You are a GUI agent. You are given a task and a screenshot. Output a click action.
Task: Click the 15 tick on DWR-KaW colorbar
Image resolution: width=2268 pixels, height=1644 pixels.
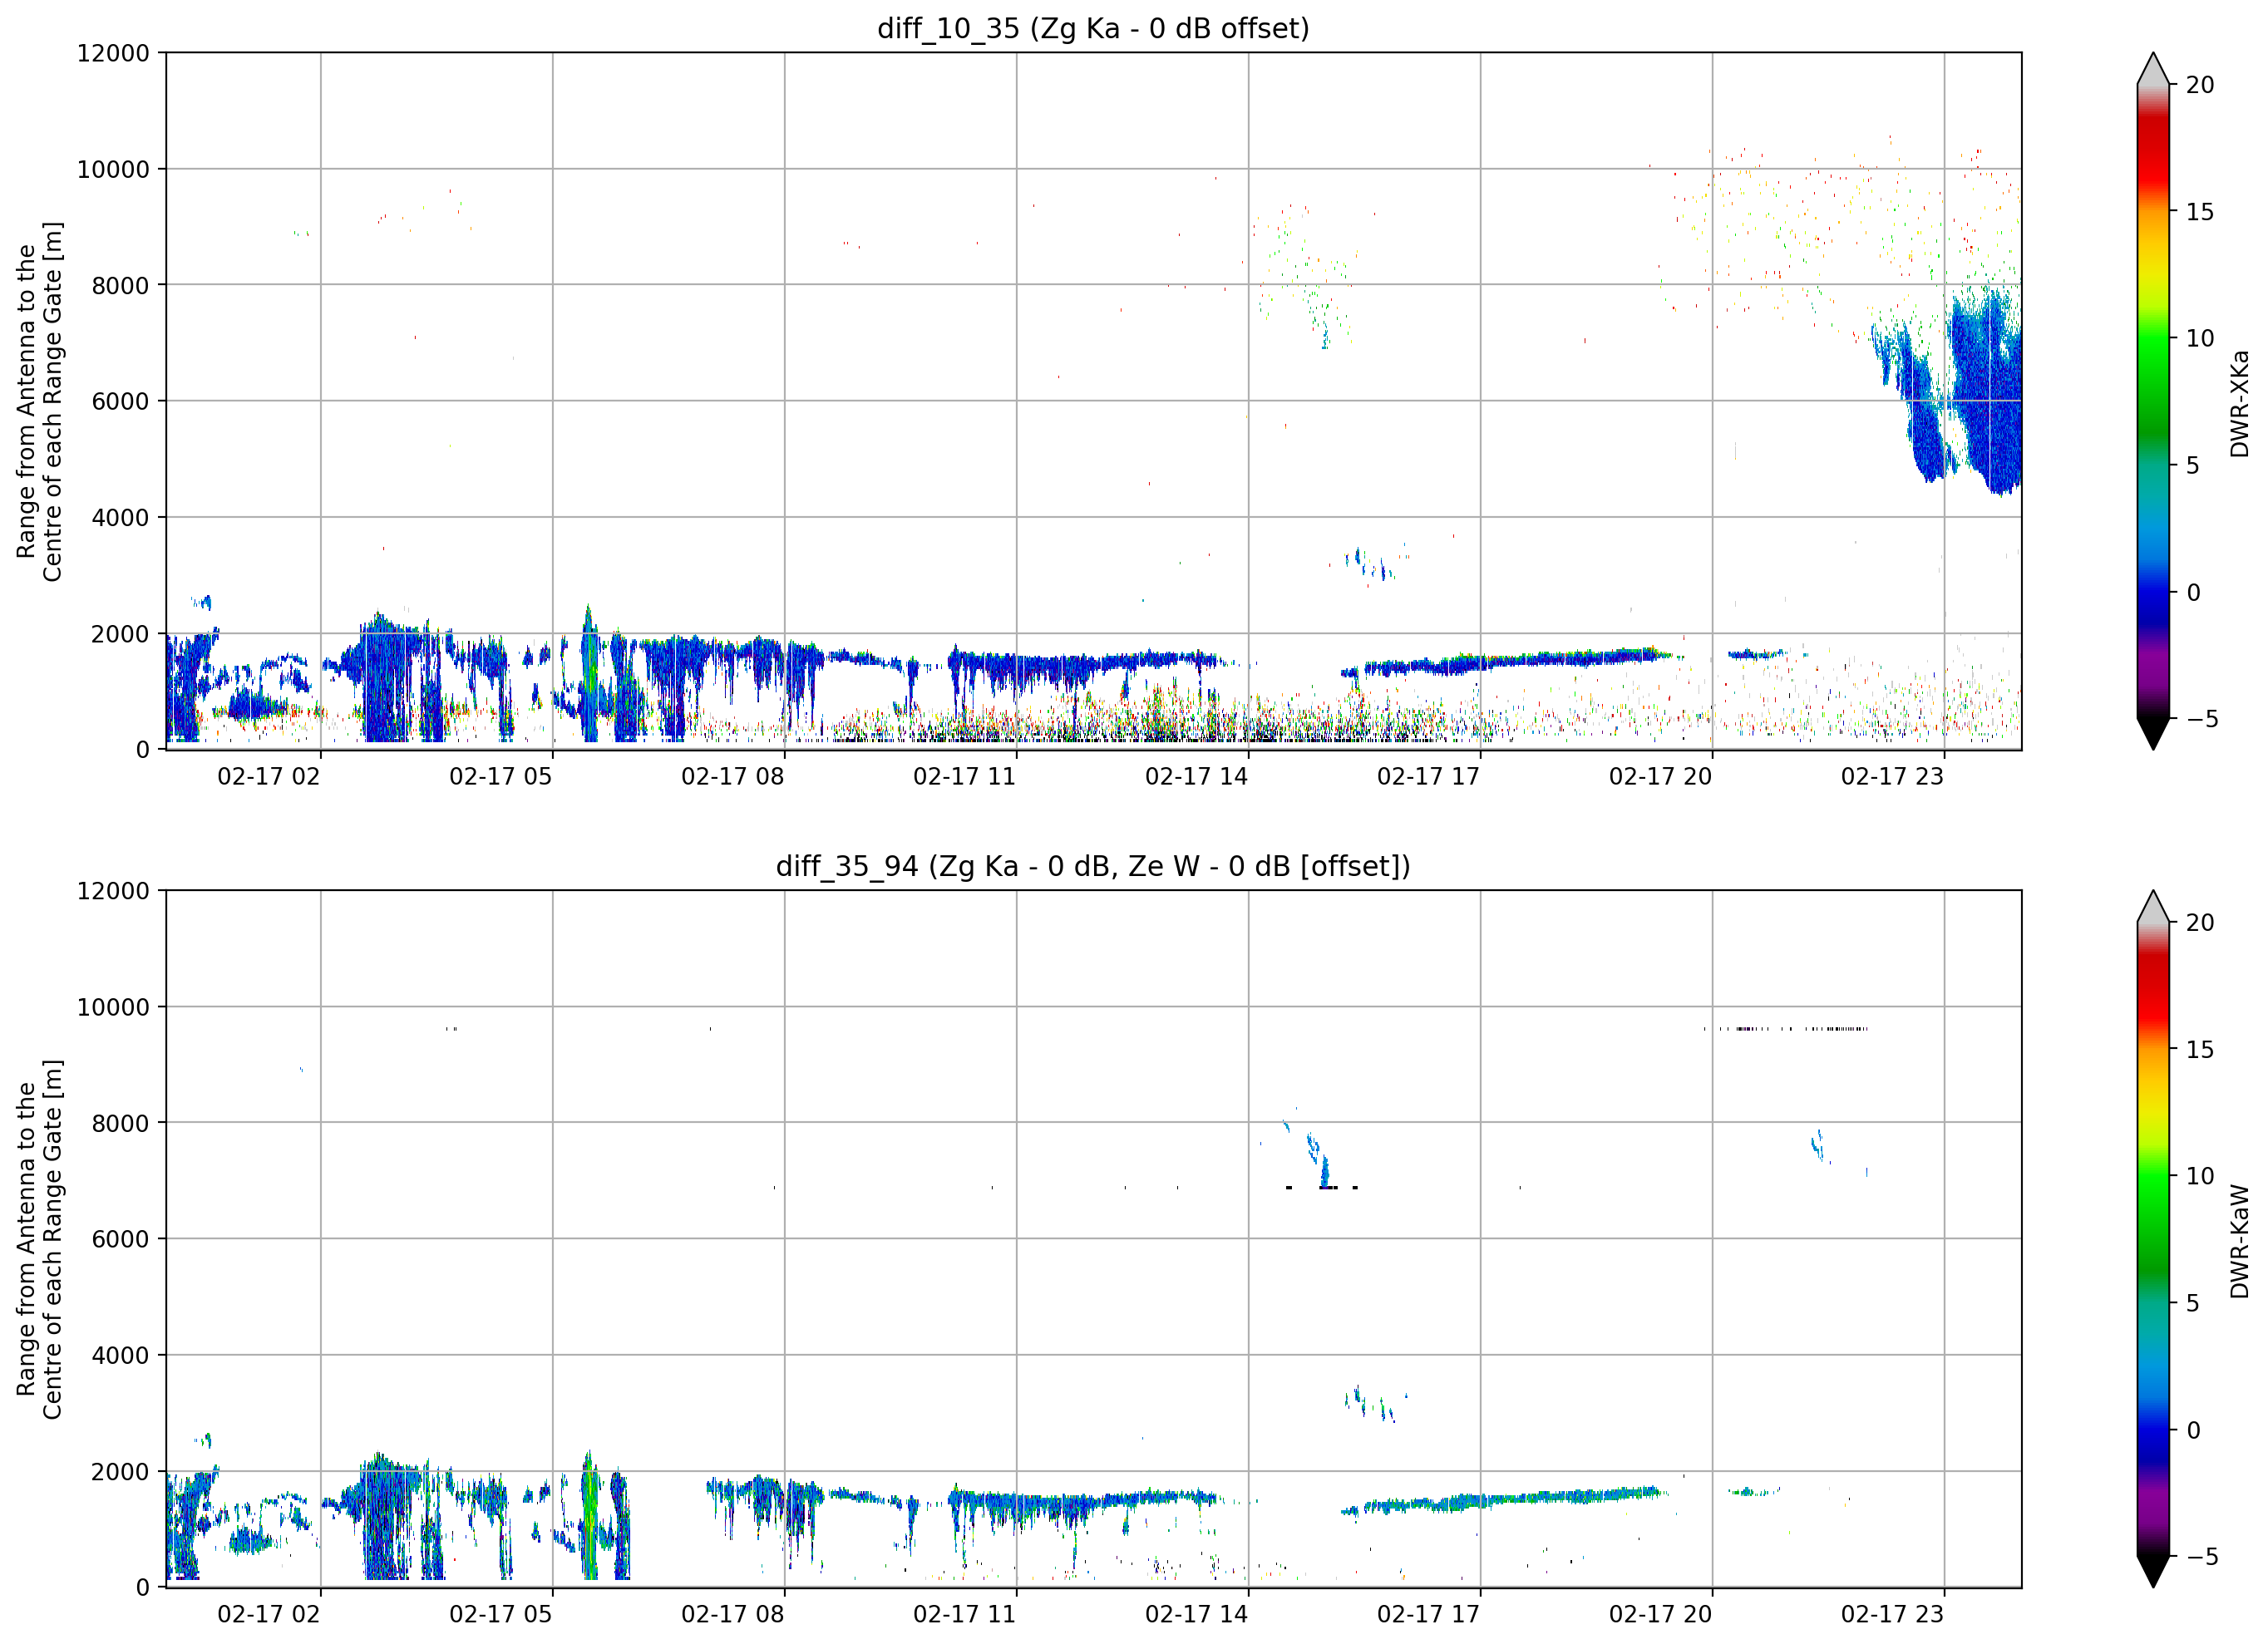(2200, 1050)
